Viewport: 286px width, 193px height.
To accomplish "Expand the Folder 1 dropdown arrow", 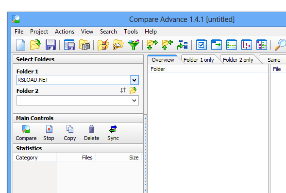I will click(134, 80).
